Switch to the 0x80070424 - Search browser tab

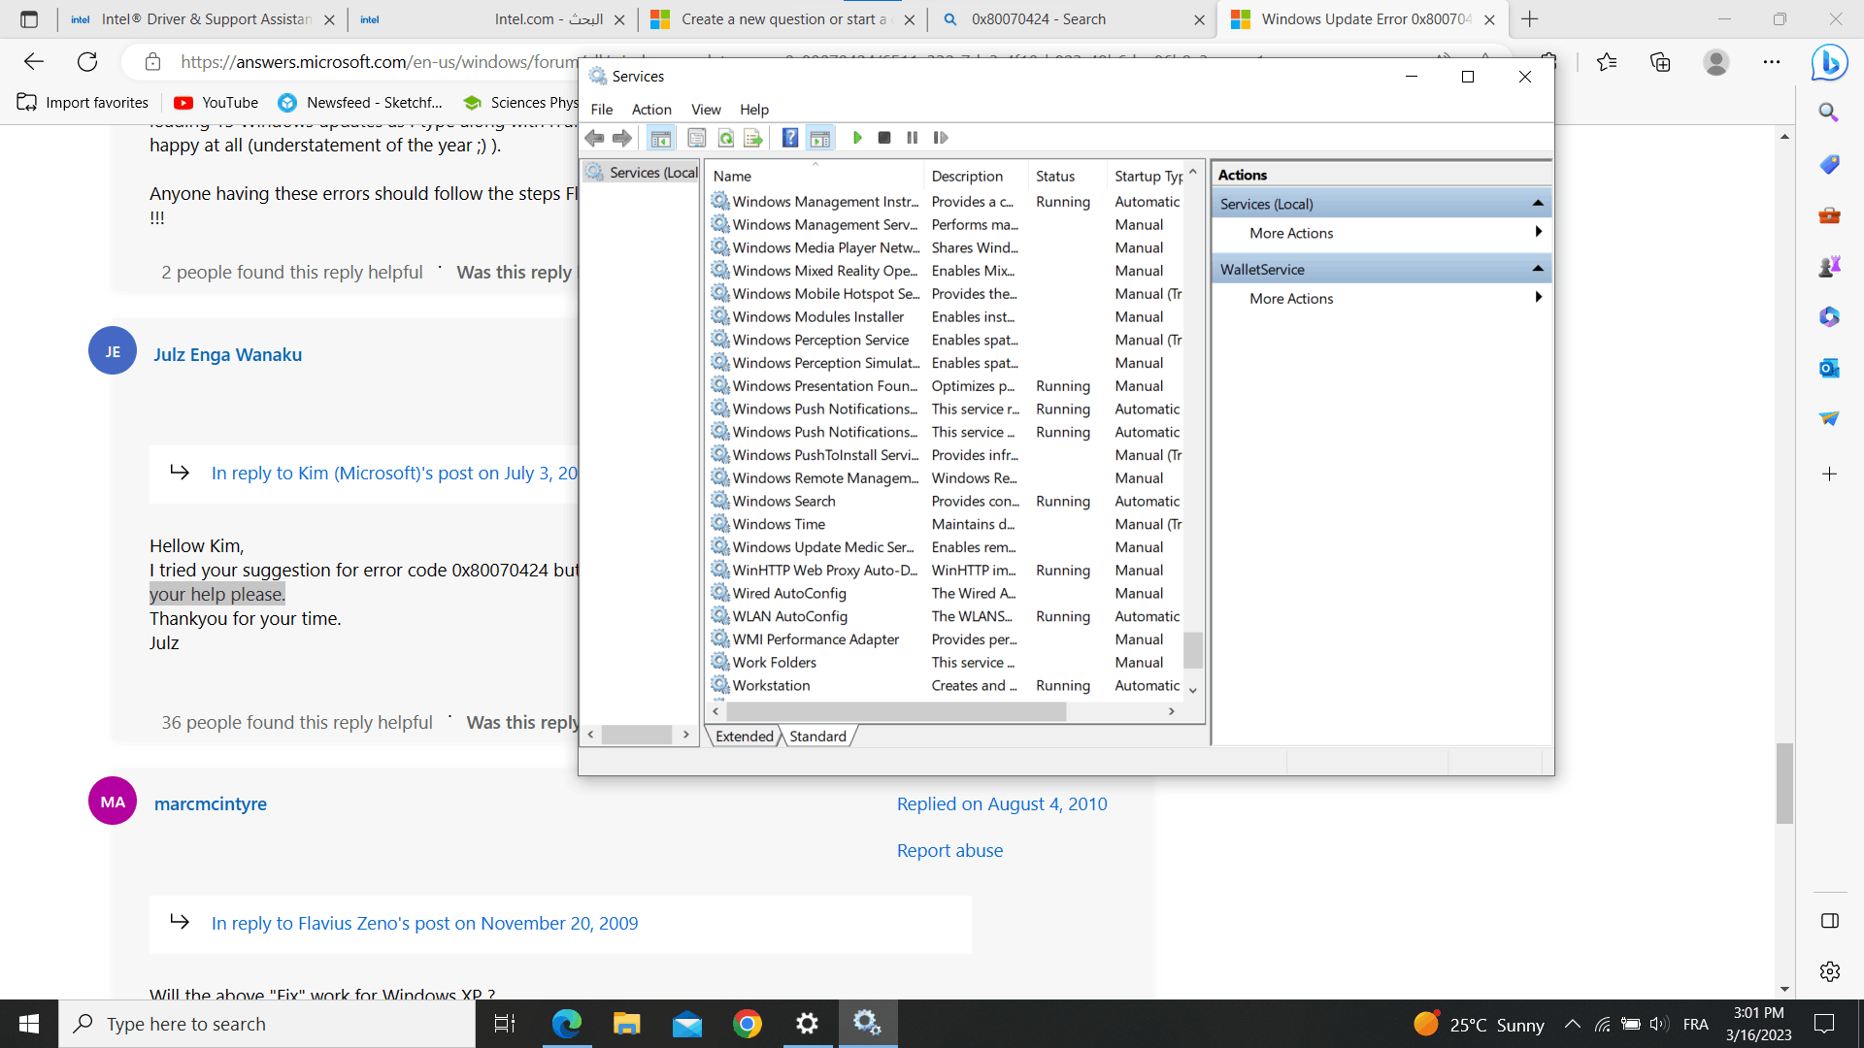click(x=1071, y=19)
